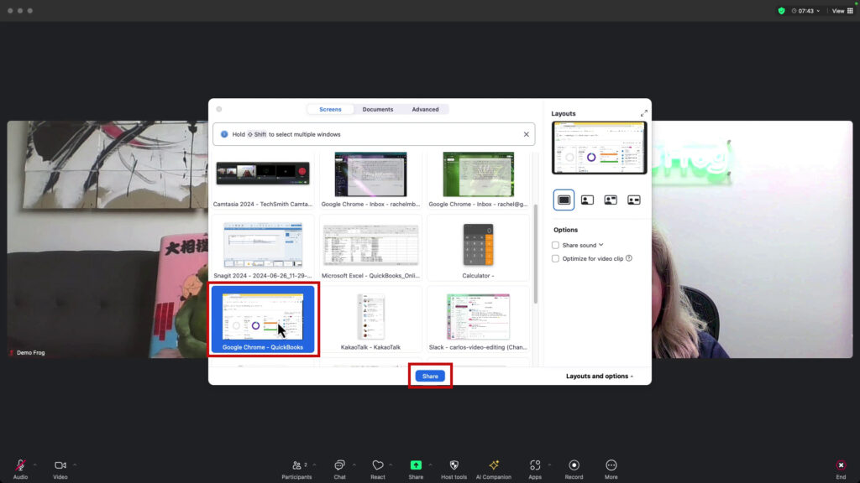Open the Chat panel

[x=340, y=466]
